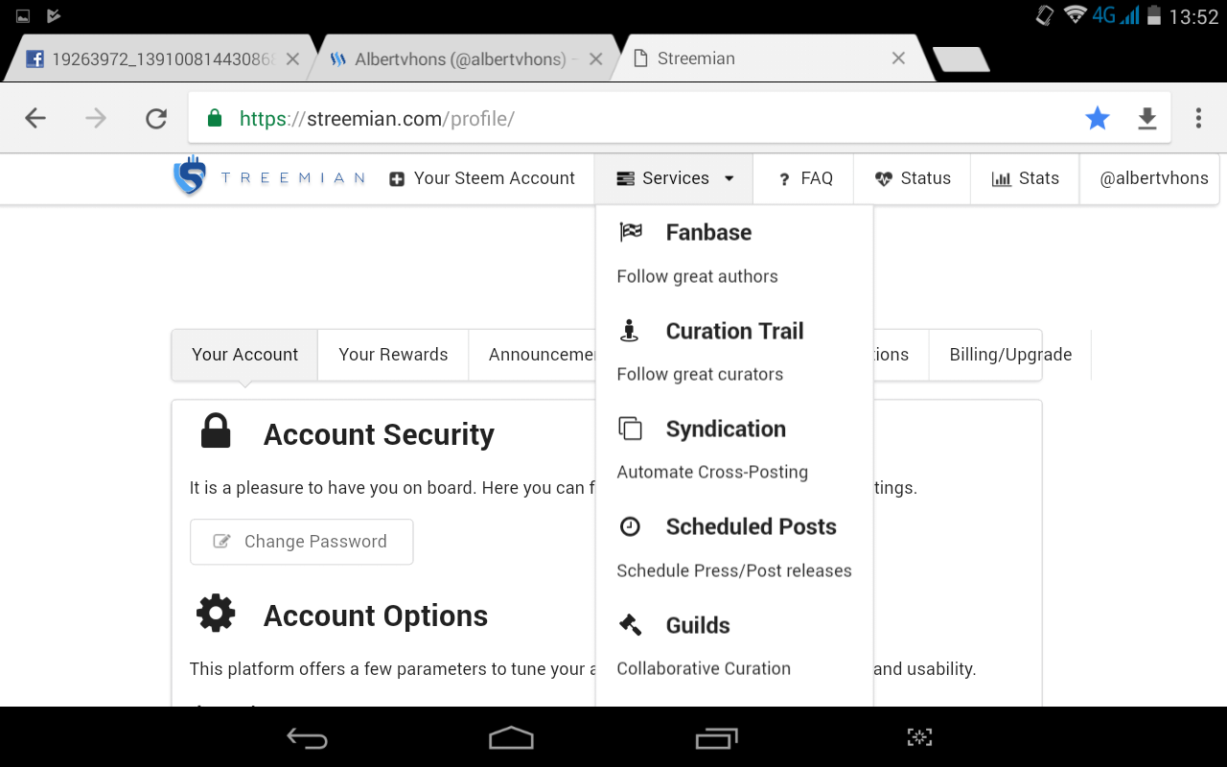This screenshot has width=1227, height=767.
Task: Reload the Streemian page
Action: (156, 118)
